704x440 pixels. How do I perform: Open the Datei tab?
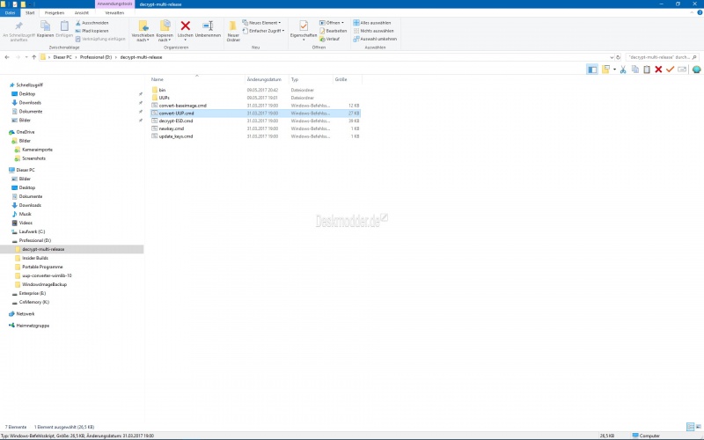click(10, 12)
